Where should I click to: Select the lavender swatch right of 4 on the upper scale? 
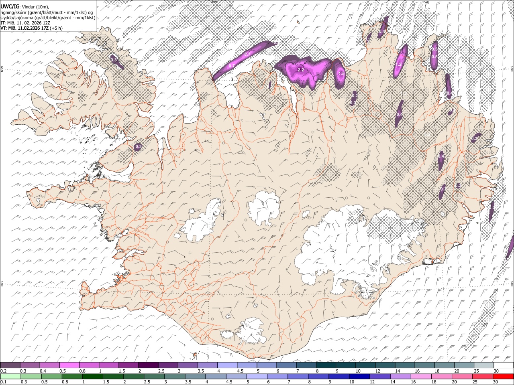click(x=227, y=365)
